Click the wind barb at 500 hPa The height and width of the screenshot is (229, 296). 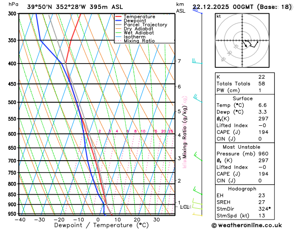coord(198,98)
